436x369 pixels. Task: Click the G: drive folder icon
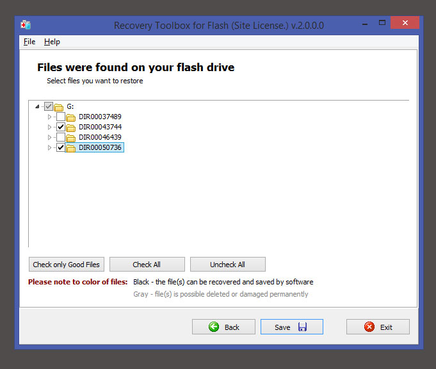(x=59, y=107)
